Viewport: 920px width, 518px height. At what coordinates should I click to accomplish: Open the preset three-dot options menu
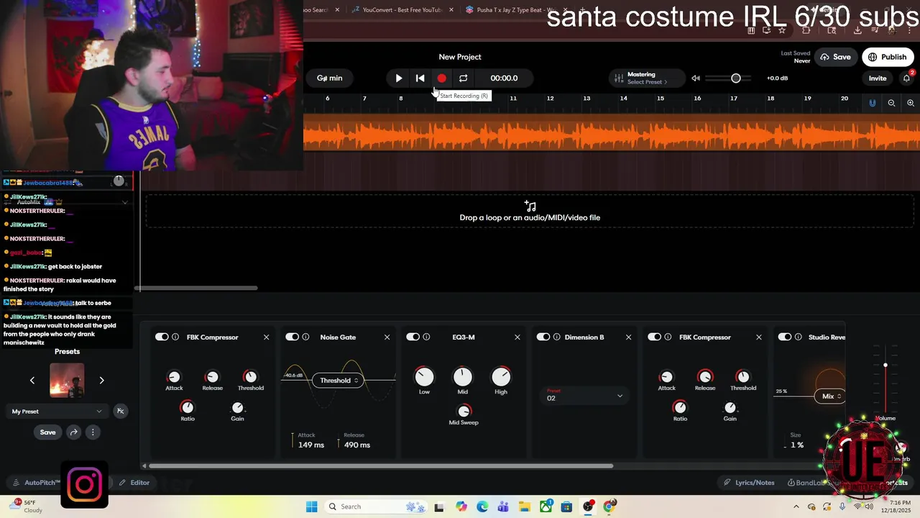pos(92,432)
